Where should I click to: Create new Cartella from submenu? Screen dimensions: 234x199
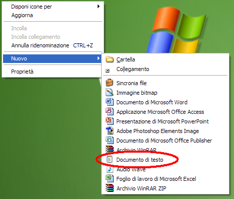coord(126,59)
